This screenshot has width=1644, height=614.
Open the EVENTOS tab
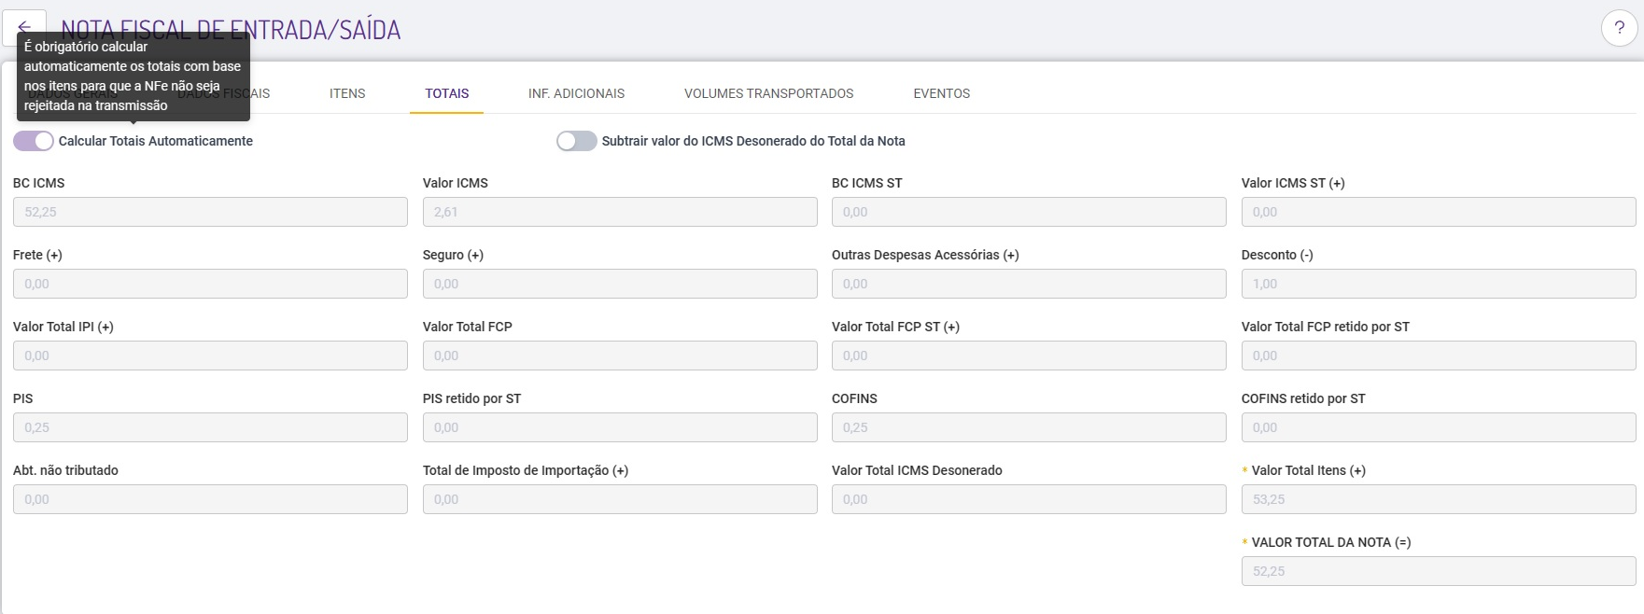(x=941, y=93)
